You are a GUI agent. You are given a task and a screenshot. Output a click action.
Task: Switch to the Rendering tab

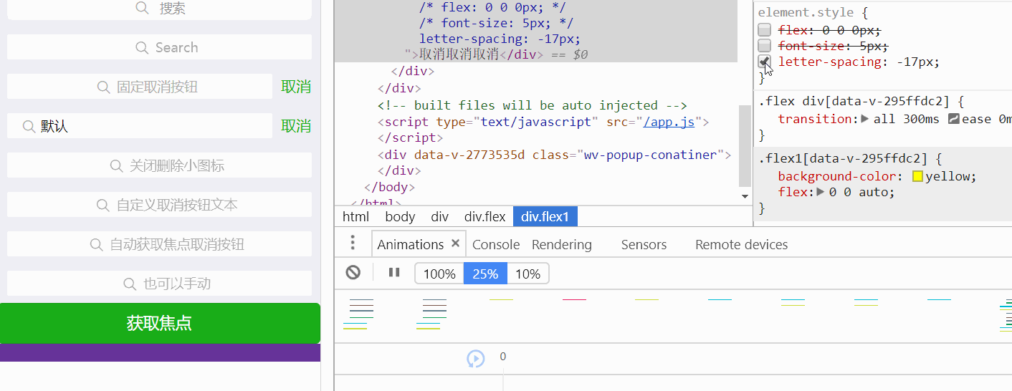(x=562, y=244)
